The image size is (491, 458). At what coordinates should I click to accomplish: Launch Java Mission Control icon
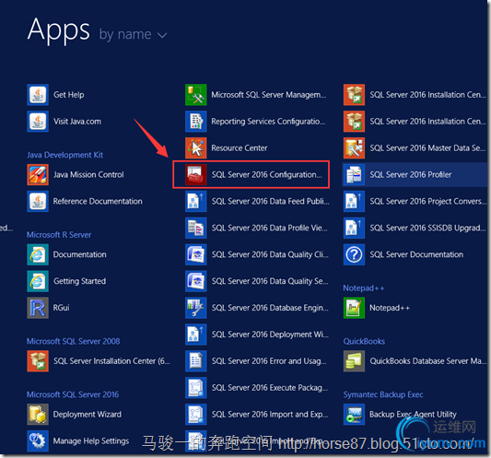click(38, 174)
